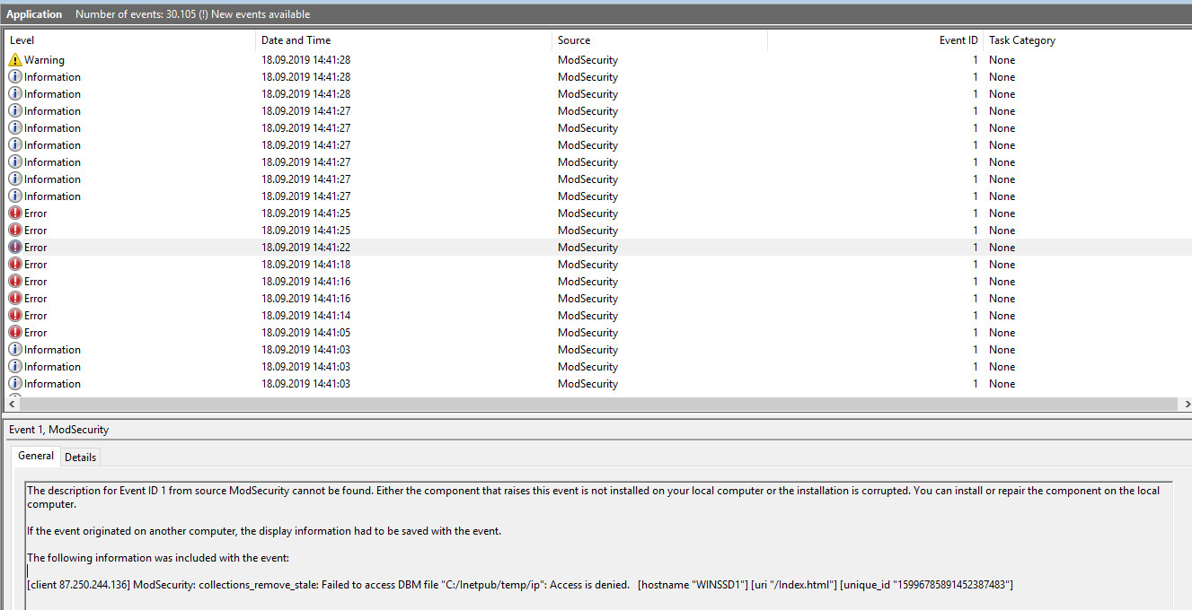Image resolution: width=1192 pixels, height=610 pixels.
Task: Click Task Category None in the 14:41:22 row
Action: click(1002, 248)
